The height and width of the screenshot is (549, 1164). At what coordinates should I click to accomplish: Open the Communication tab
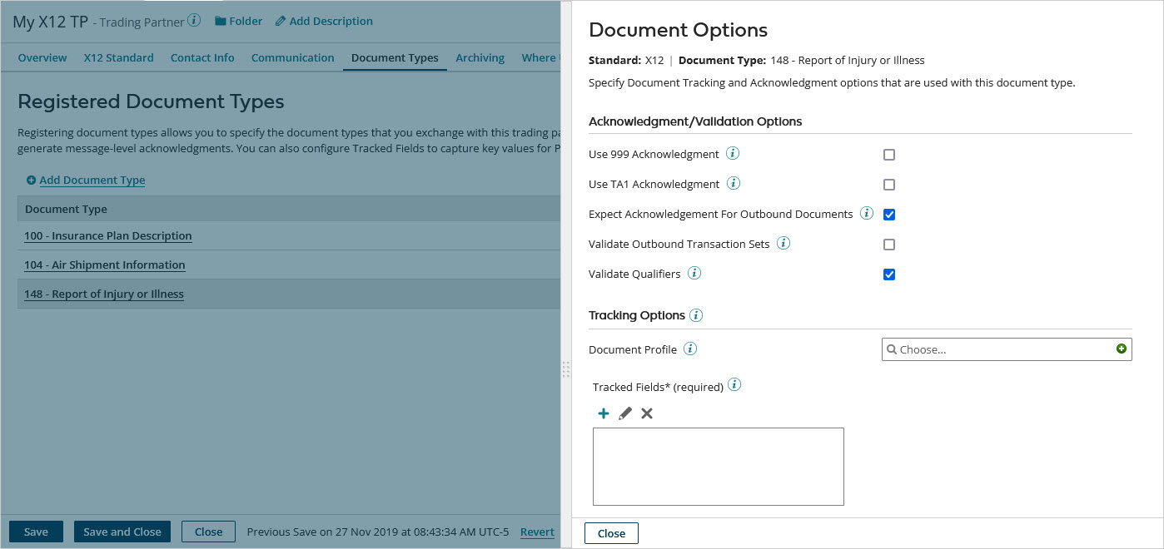tap(292, 57)
